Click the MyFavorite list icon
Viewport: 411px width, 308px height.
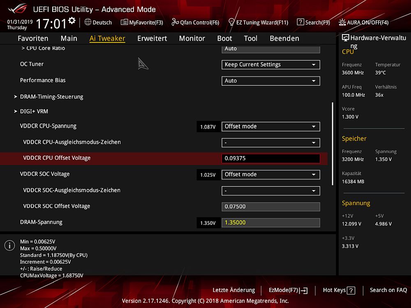124,22
